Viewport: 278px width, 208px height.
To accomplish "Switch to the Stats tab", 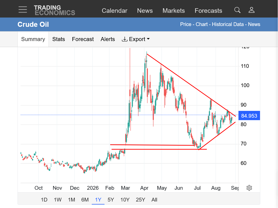I will tap(58, 39).
